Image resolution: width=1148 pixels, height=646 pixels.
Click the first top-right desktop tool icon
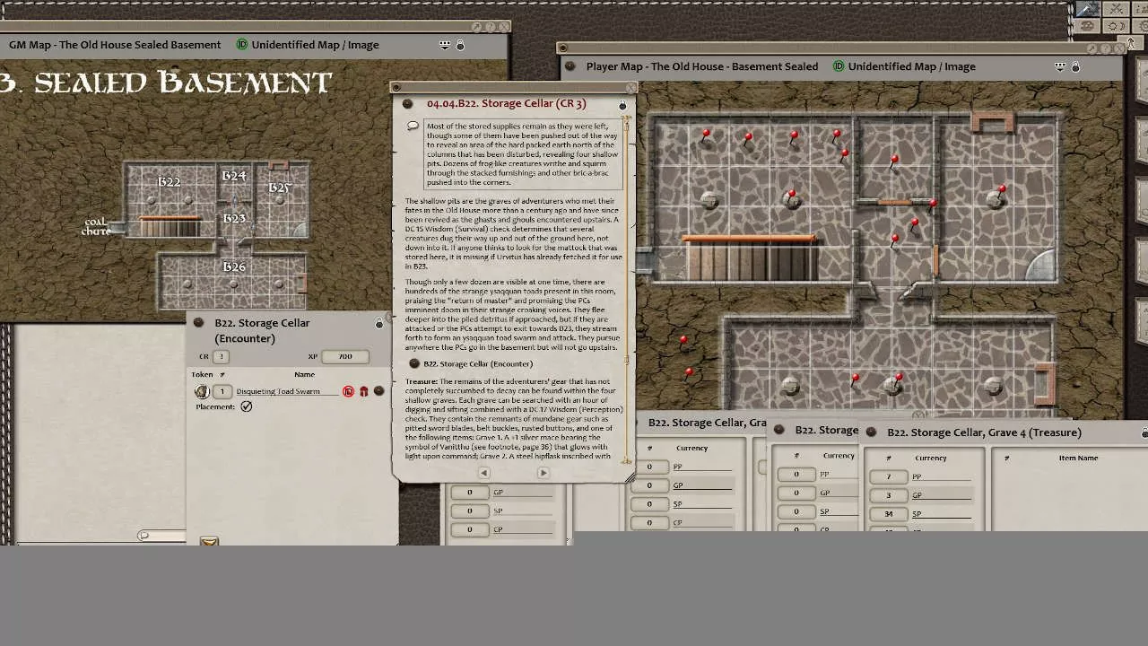tap(1087, 9)
